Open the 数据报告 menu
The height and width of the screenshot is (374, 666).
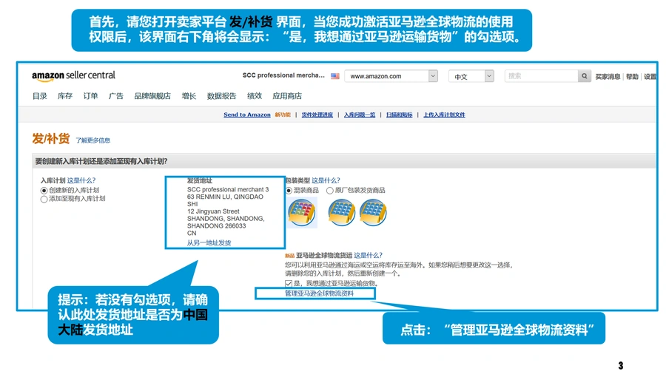coord(222,96)
